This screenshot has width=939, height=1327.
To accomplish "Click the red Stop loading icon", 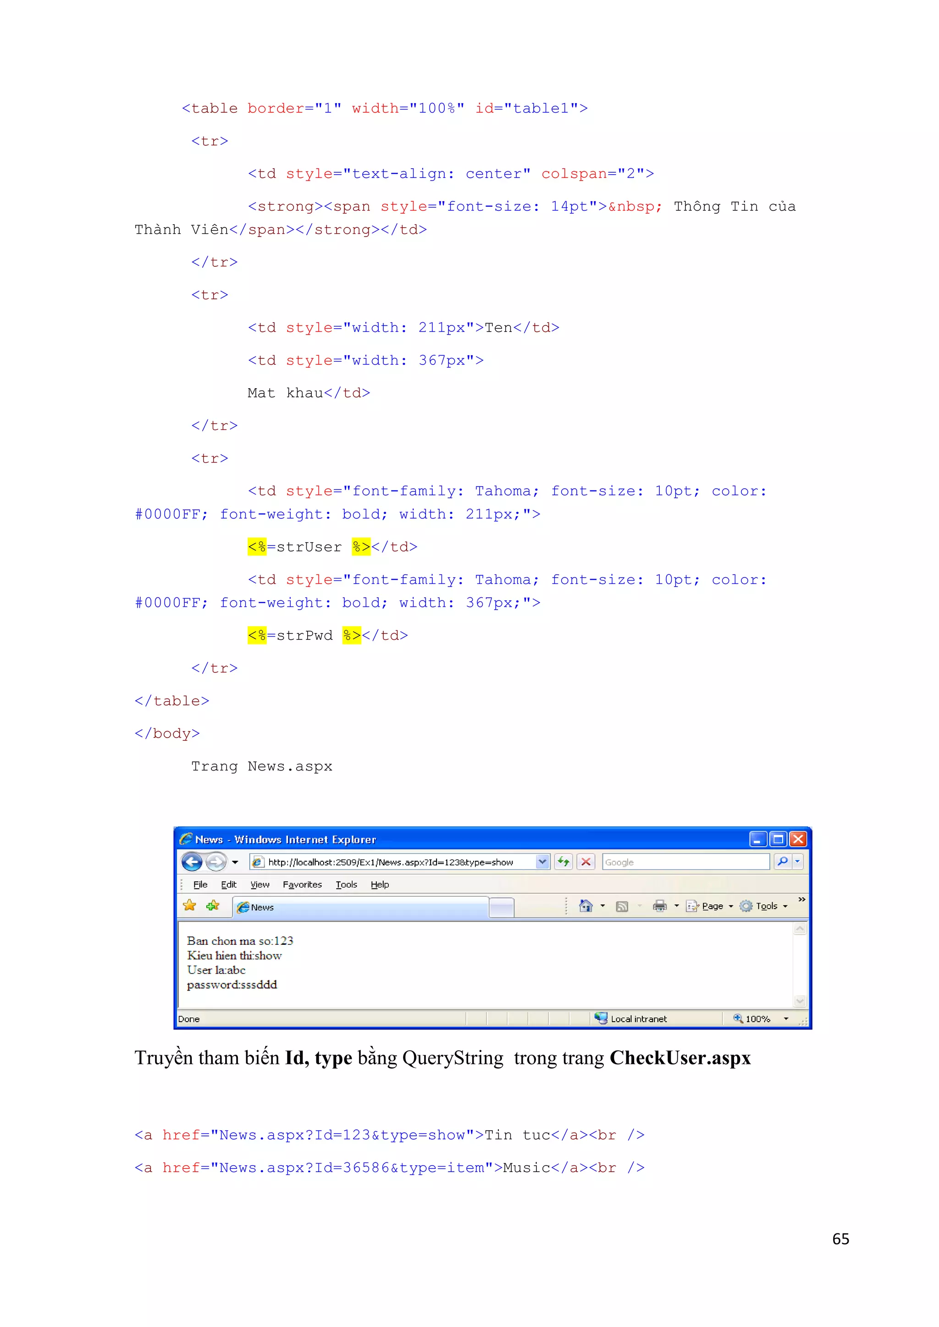I will click(x=585, y=862).
